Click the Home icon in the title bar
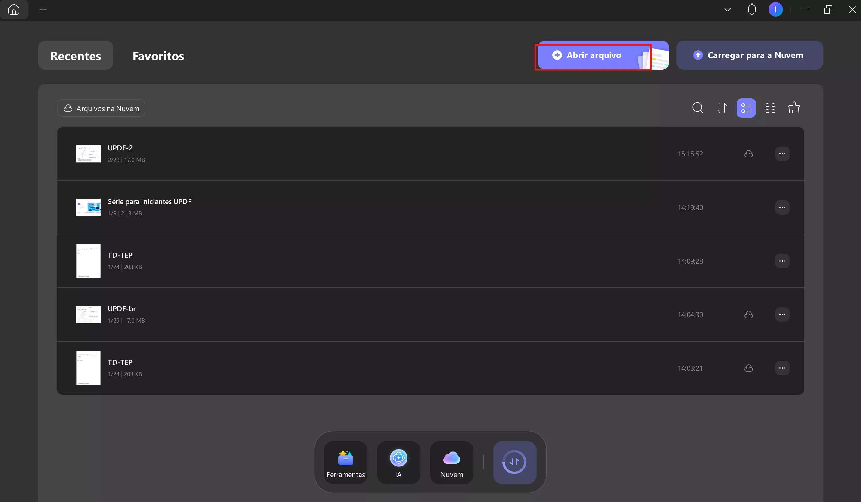 pos(14,9)
